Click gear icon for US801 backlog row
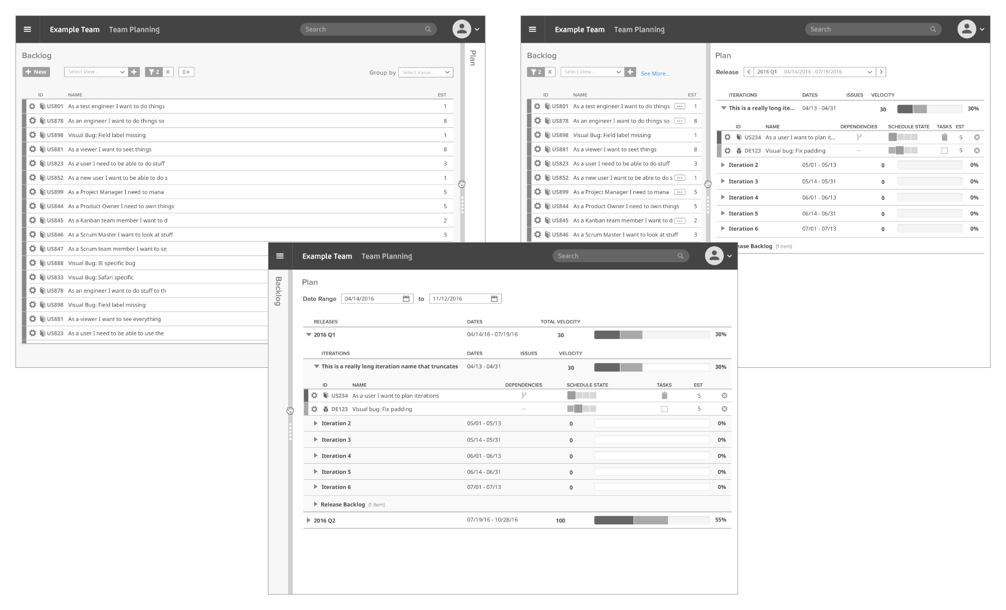1006x610 pixels. [x=32, y=106]
